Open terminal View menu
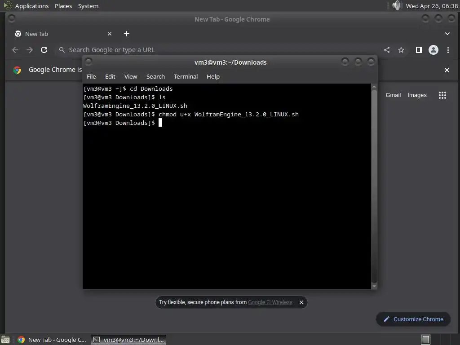 [x=131, y=76]
